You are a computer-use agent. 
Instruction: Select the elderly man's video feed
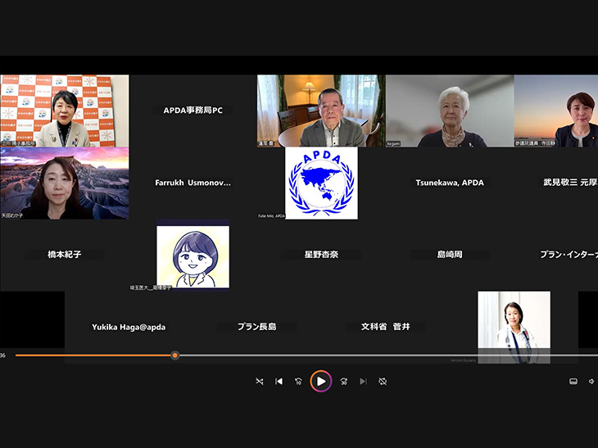tap(321, 111)
